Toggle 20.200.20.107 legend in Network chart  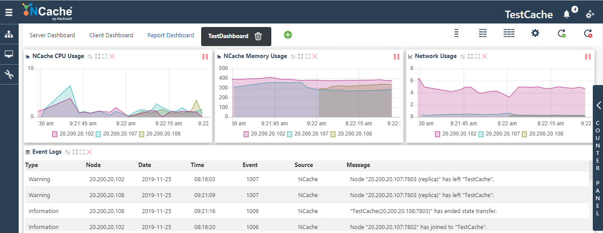[x=499, y=134]
